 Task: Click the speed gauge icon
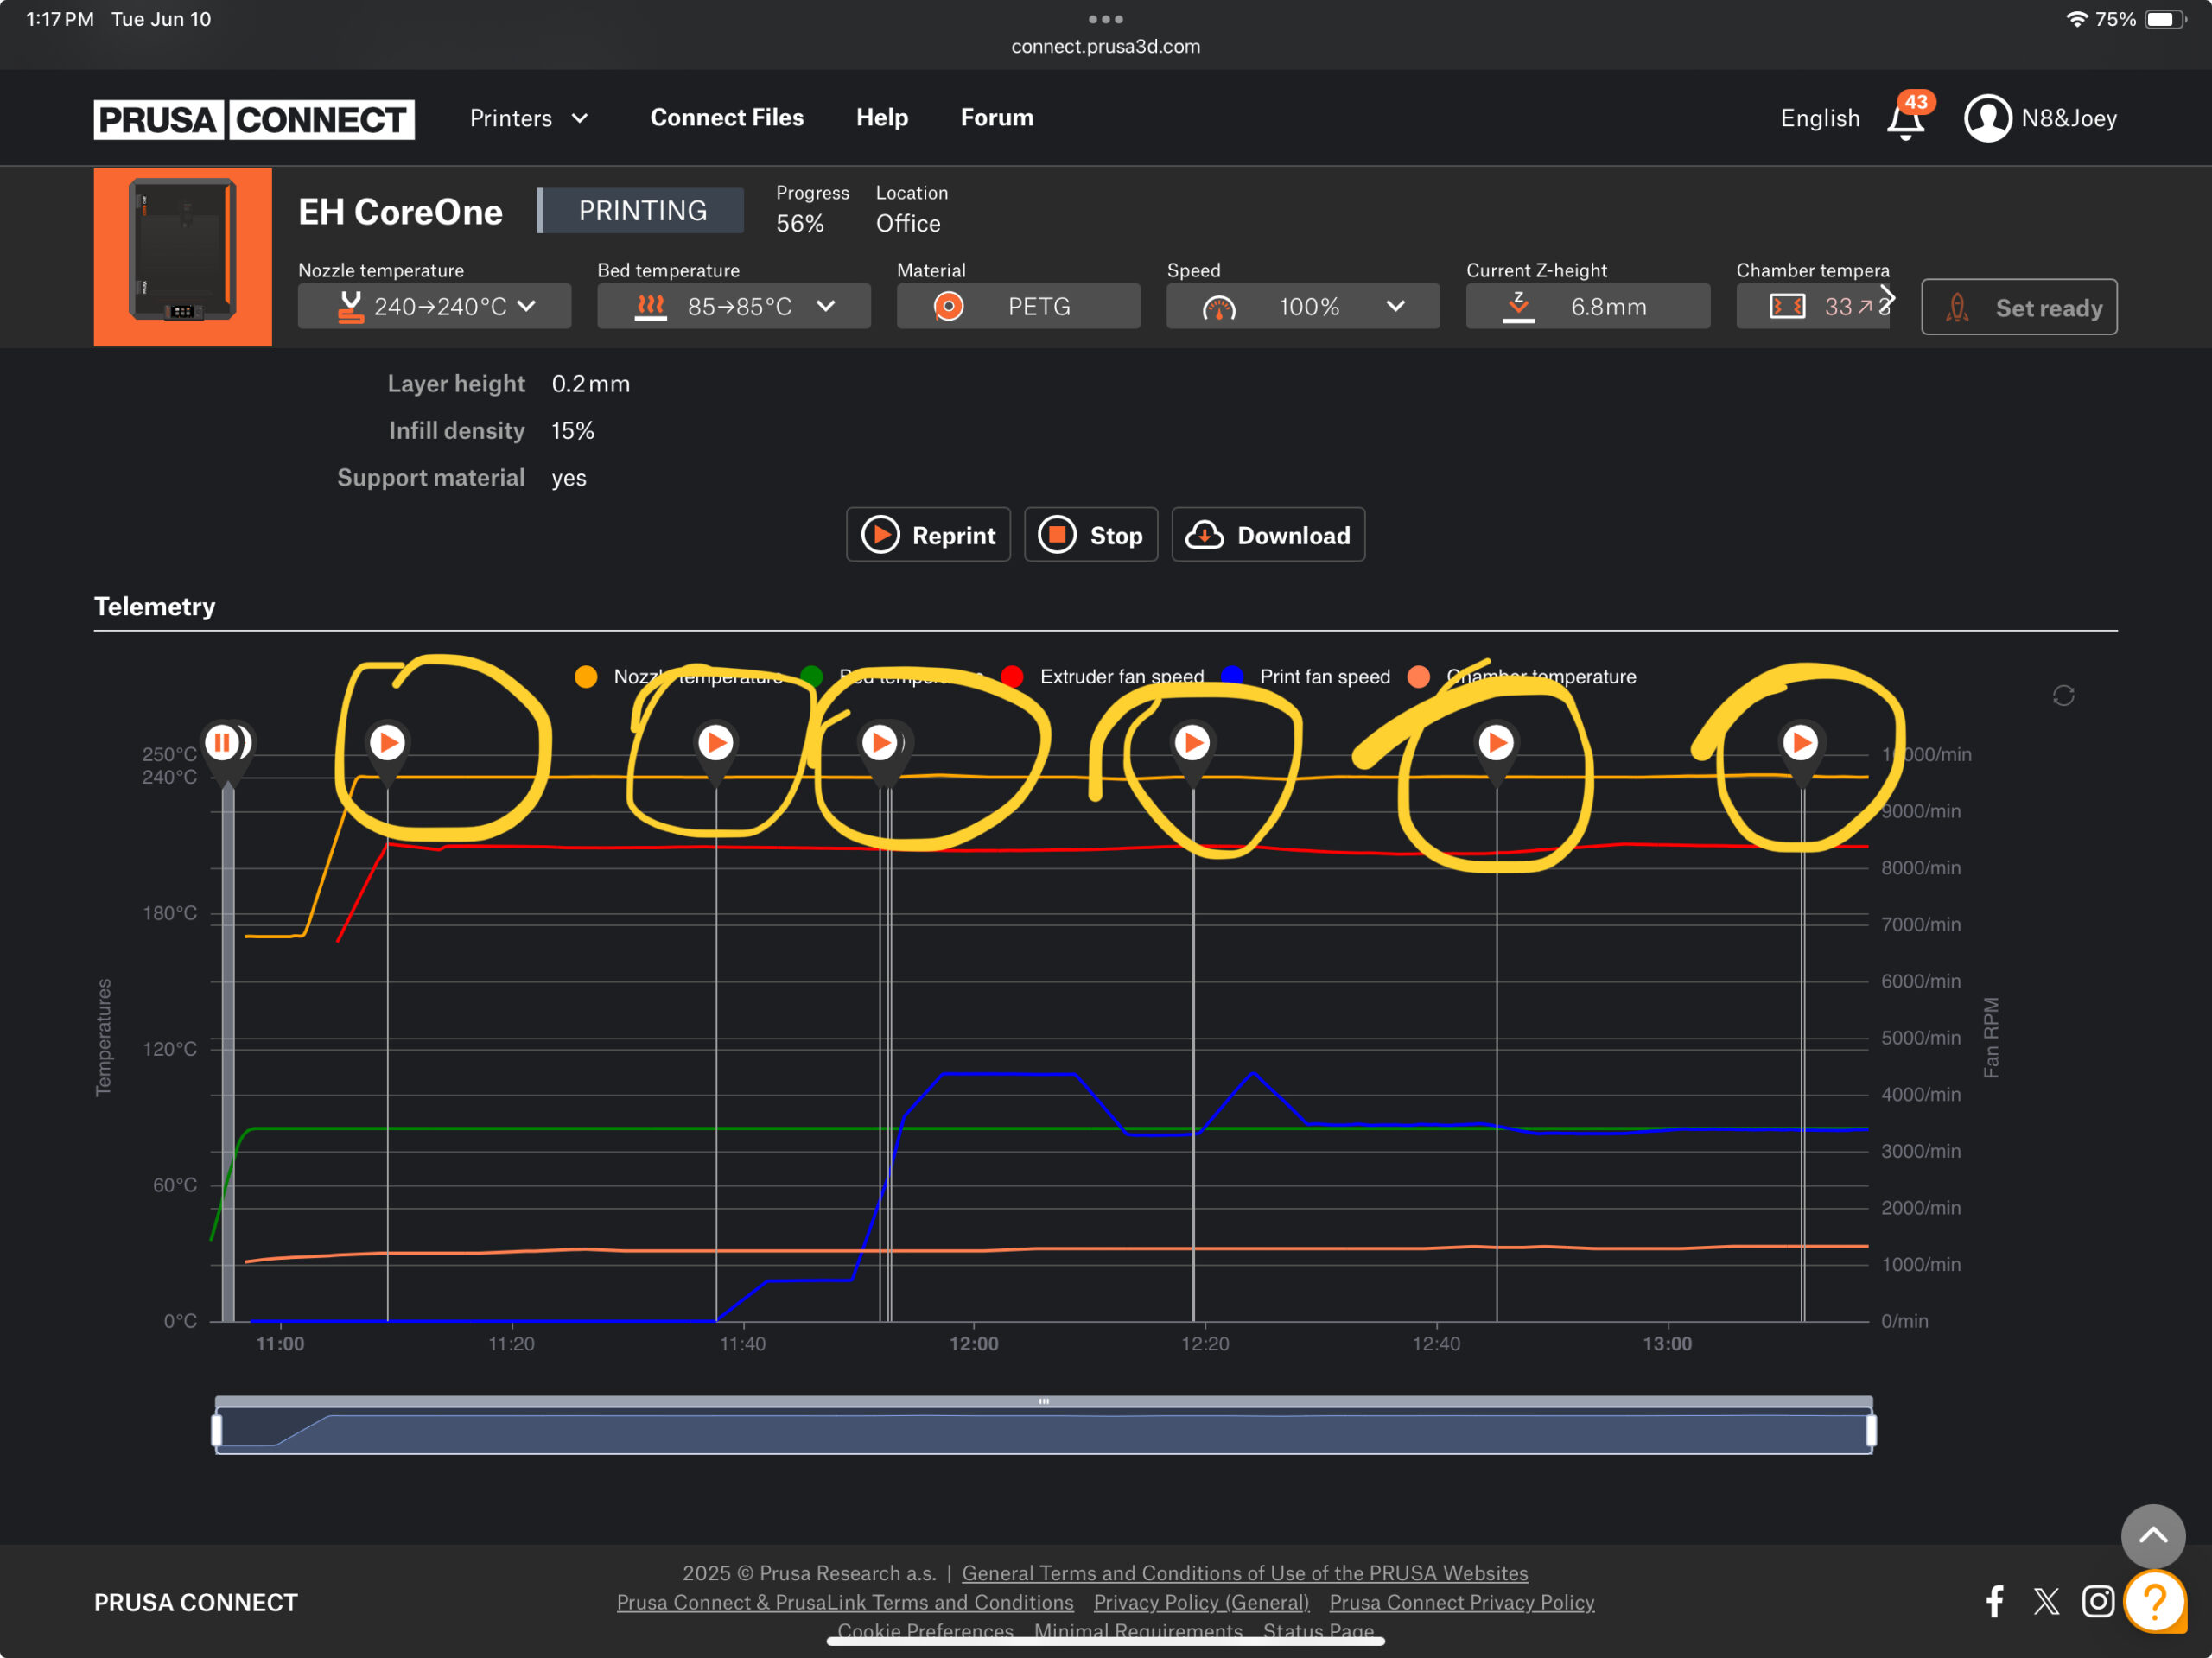(x=1218, y=307)
